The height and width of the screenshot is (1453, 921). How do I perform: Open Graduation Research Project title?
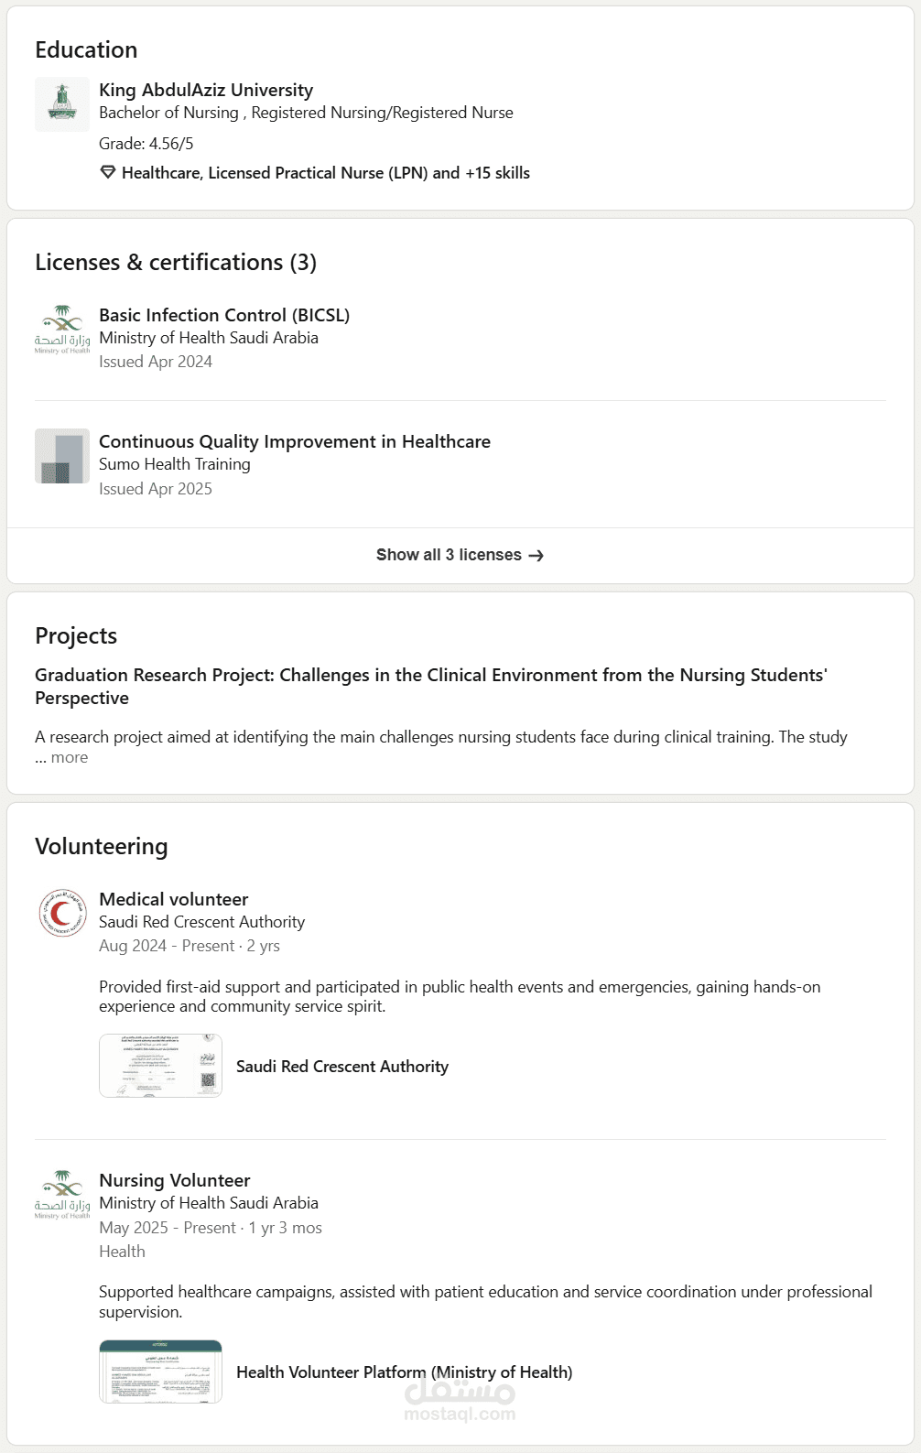tap(431, 687)
